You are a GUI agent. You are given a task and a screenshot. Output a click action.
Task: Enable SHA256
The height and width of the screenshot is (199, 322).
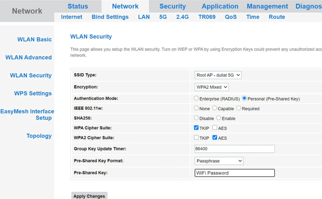[x=218, y=118]
